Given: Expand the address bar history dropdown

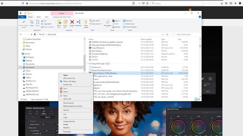Looking at the screenshot, I should click(x=163, y=34).
